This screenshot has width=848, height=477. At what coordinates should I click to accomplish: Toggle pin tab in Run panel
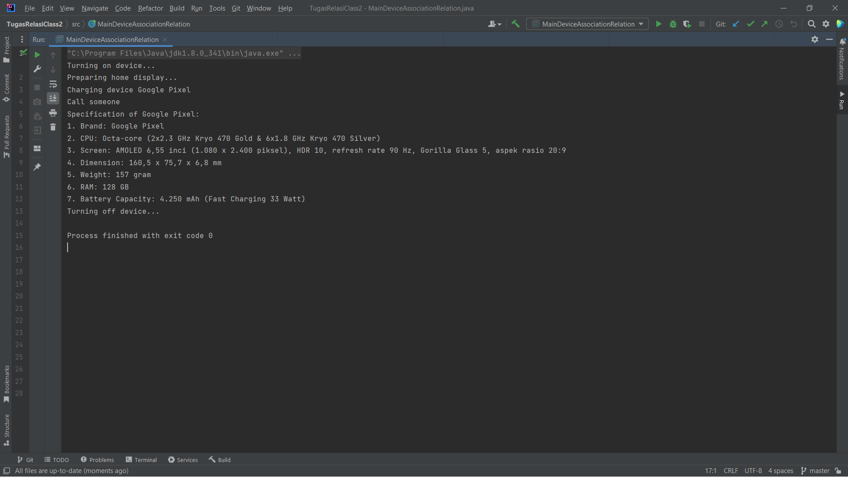(x=38, y=167)
